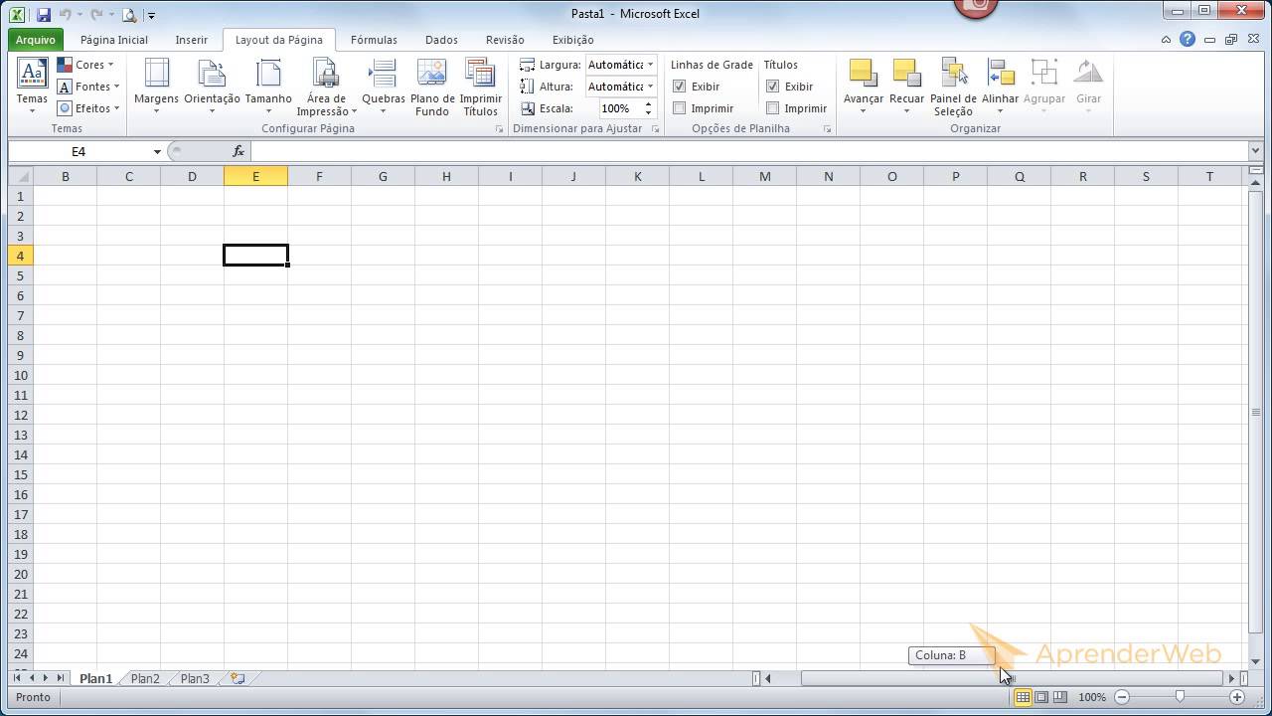Minimize the ribbon with the caret button
1272x716 pixels.
pyautogui.click(x=1167, y=40)
